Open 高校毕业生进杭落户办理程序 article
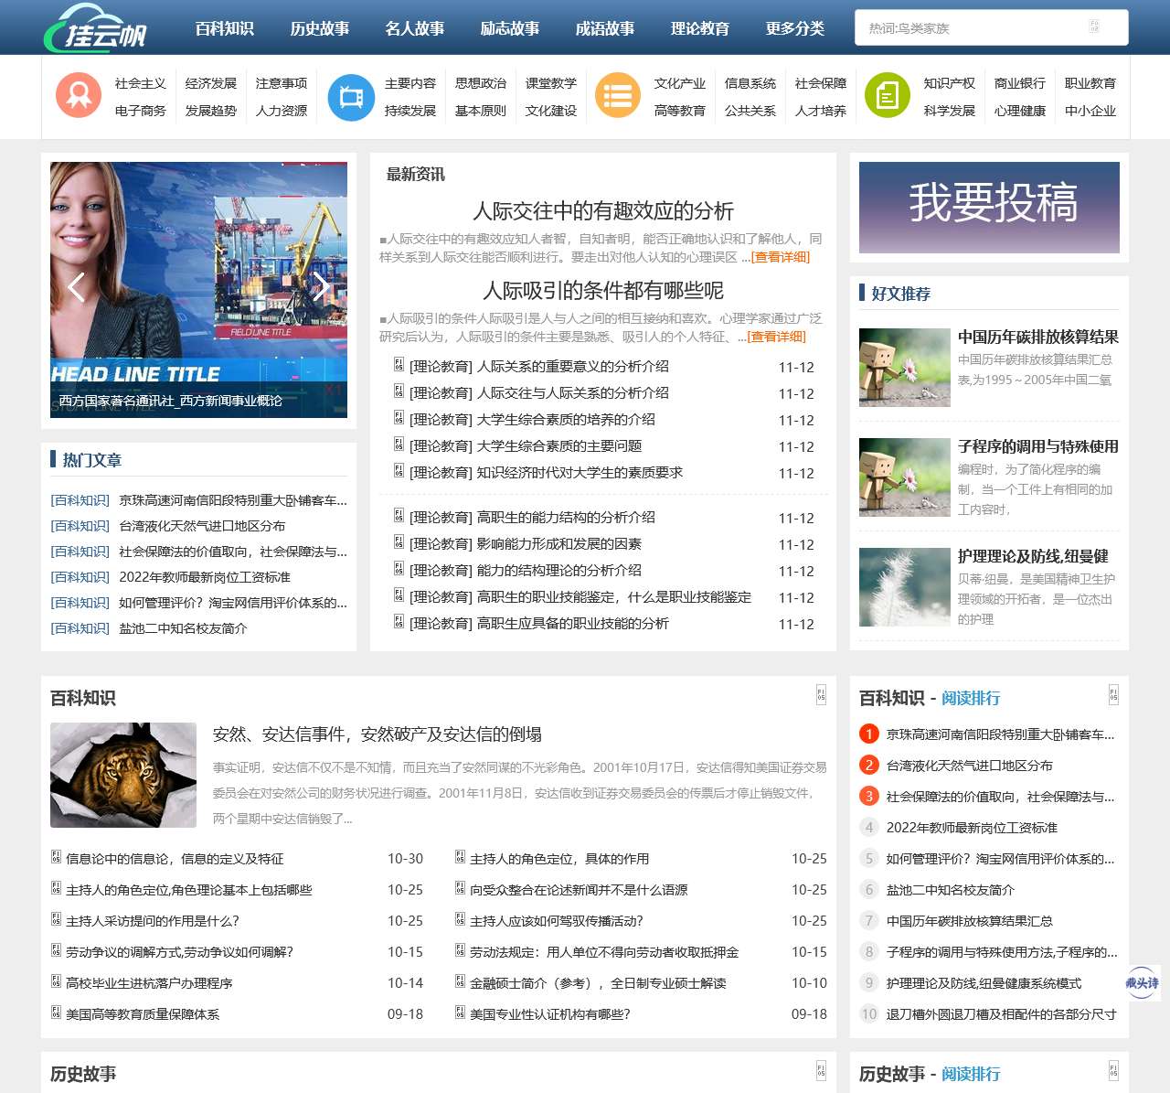Screen dimensions: 1170x1093 (149, 983)
